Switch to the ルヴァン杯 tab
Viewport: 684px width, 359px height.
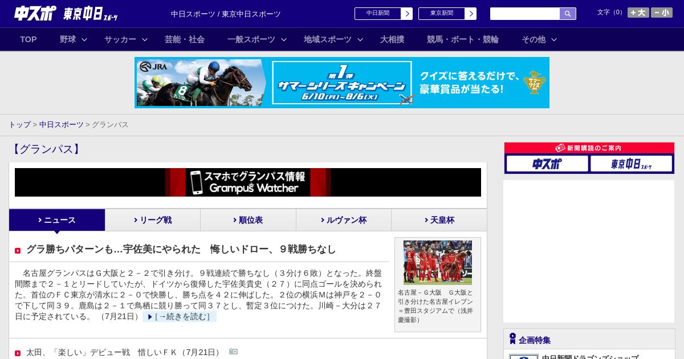point(344,220)
